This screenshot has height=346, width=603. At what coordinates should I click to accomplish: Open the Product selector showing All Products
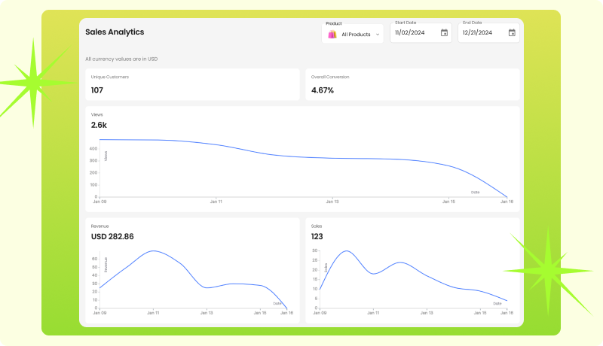(x=355, y=35)
